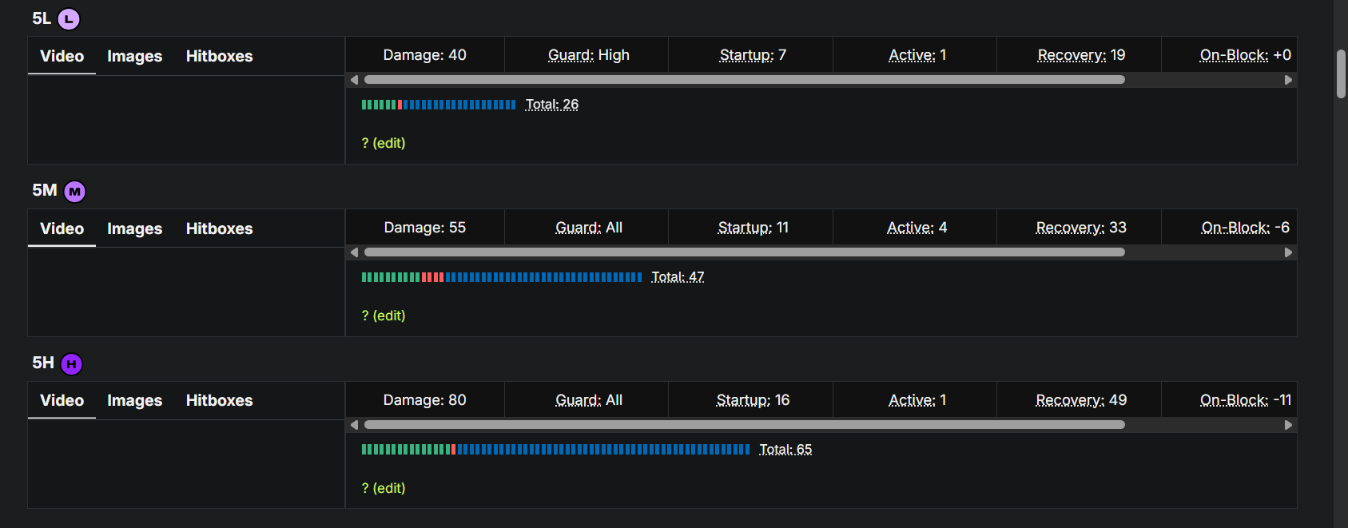Viewport: 1348px width, 528px height.
Task: Click the edit link under 5M frame data
Action: tap(388, 316)
